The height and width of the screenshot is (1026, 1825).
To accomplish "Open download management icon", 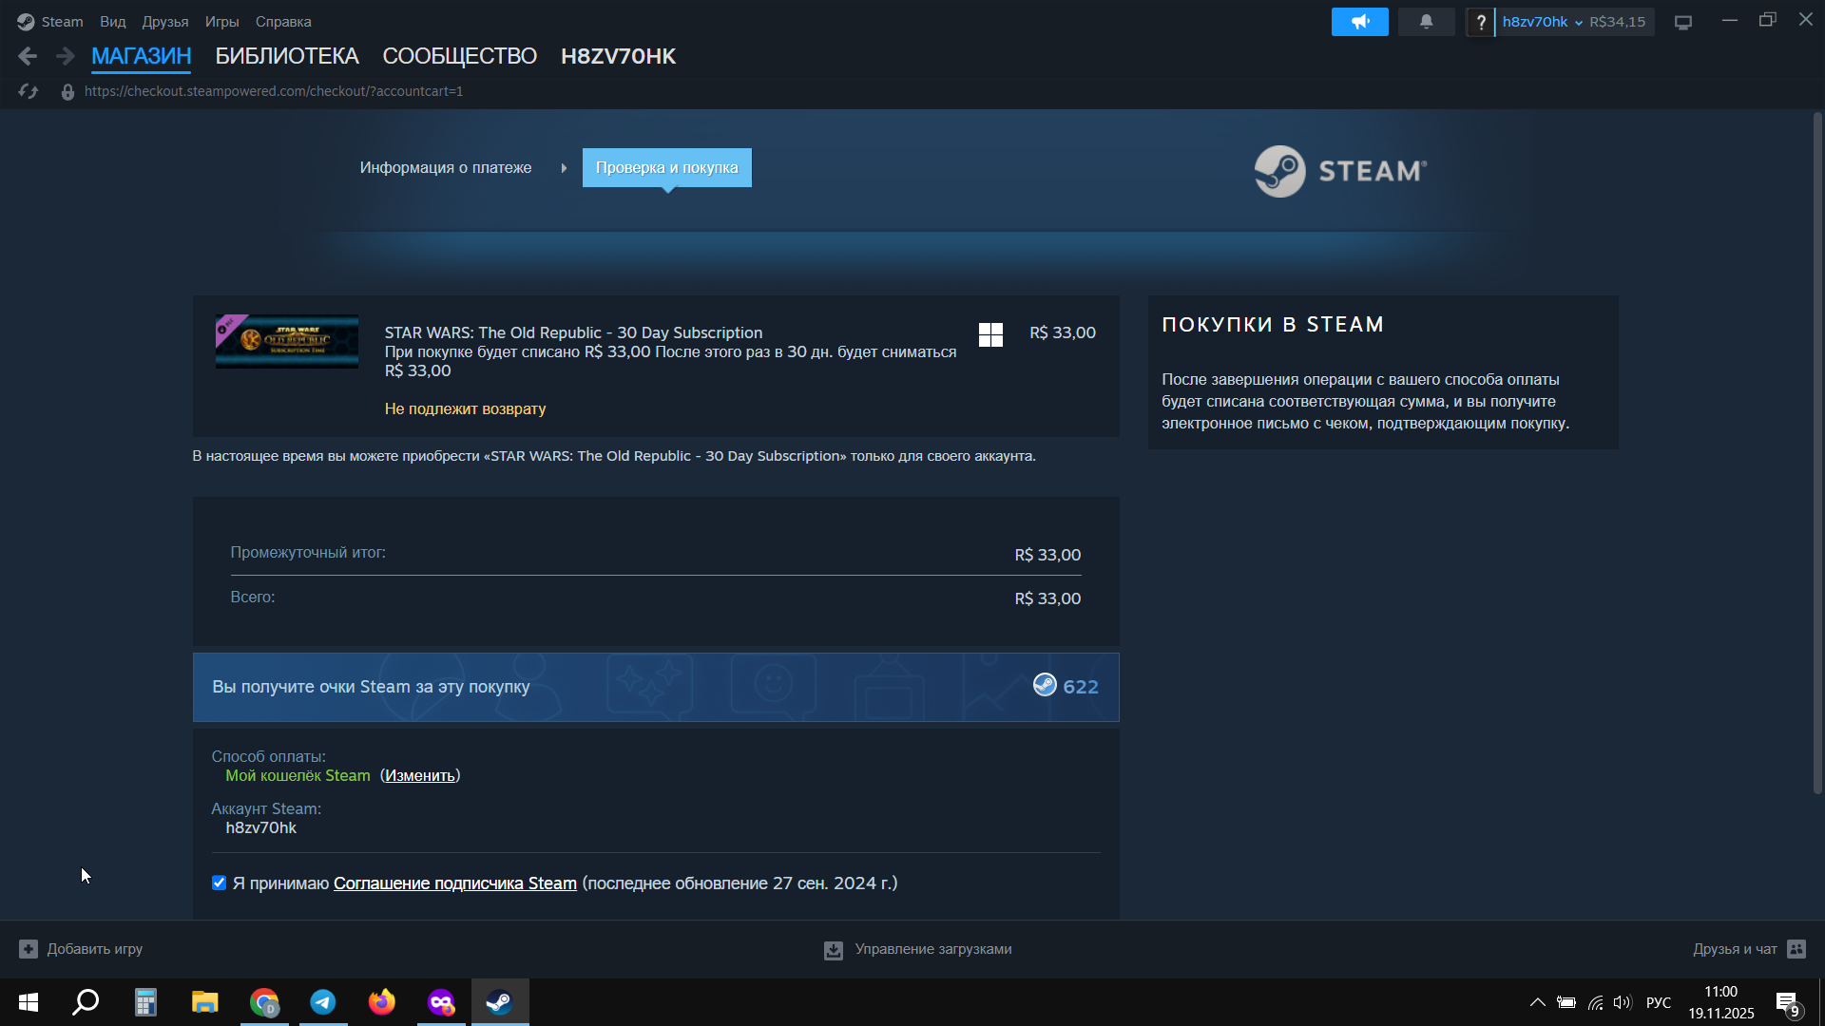I will click(834, 950).
